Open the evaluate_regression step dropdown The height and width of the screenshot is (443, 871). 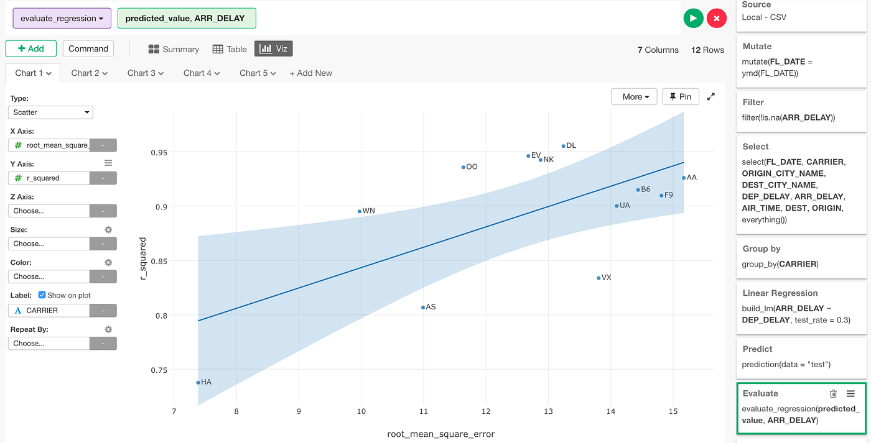62,18
